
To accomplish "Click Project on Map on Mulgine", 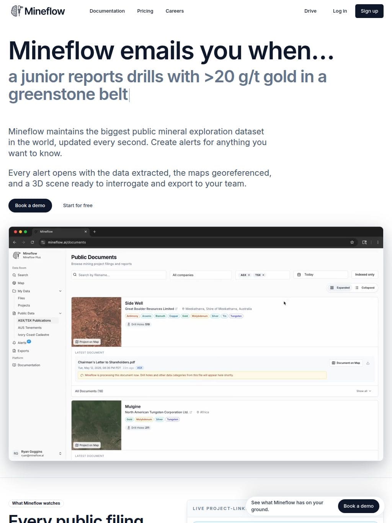I will (x=87, y=445).
